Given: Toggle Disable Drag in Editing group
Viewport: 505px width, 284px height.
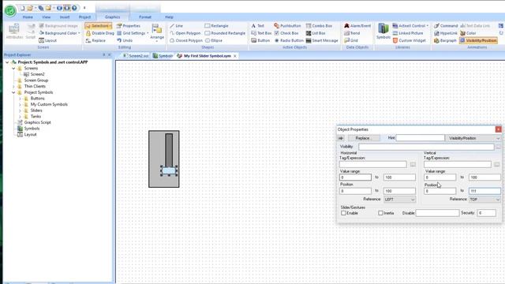Looking at the screenshot, I should point(100,33).
